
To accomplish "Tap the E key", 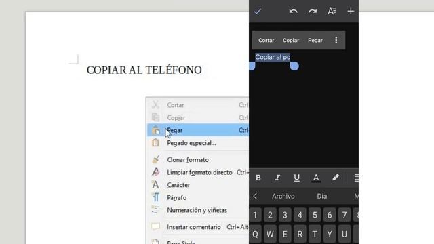I will point(285,235).
